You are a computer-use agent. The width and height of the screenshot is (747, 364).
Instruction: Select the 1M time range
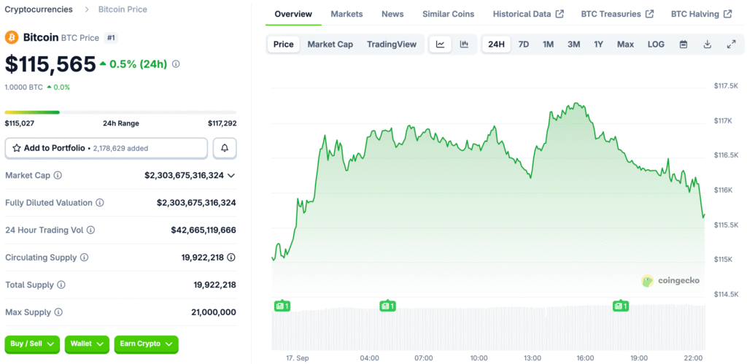549,44
